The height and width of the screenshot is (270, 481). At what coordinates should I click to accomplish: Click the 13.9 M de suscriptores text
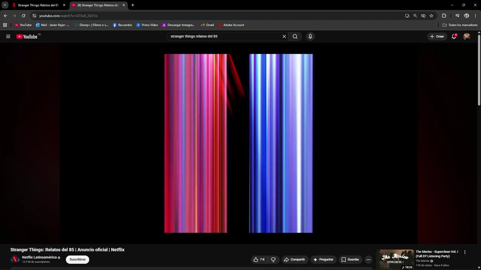(x=36, y=262)
